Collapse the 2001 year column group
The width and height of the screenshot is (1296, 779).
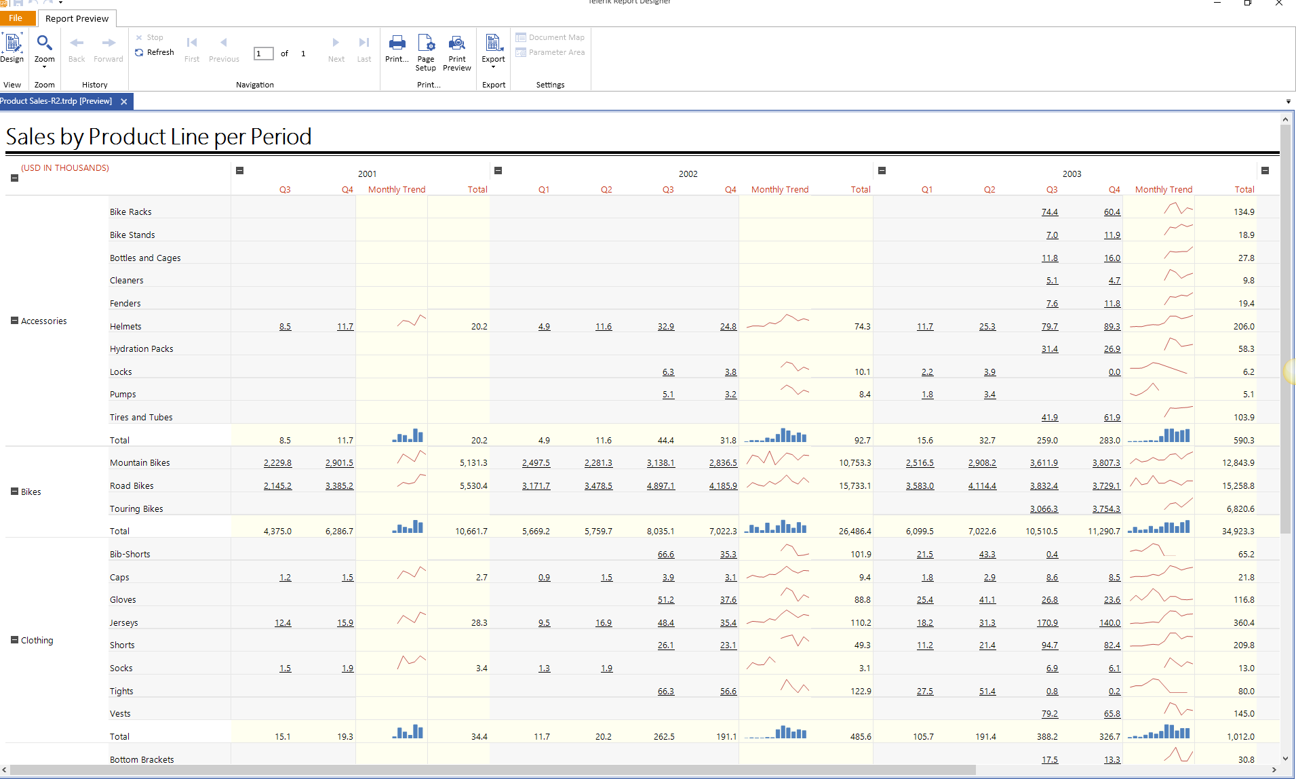(x=239, y=171)
